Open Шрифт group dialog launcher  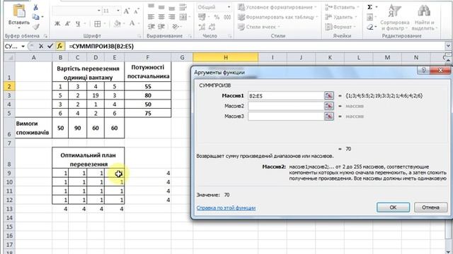(x=139, y=36)
